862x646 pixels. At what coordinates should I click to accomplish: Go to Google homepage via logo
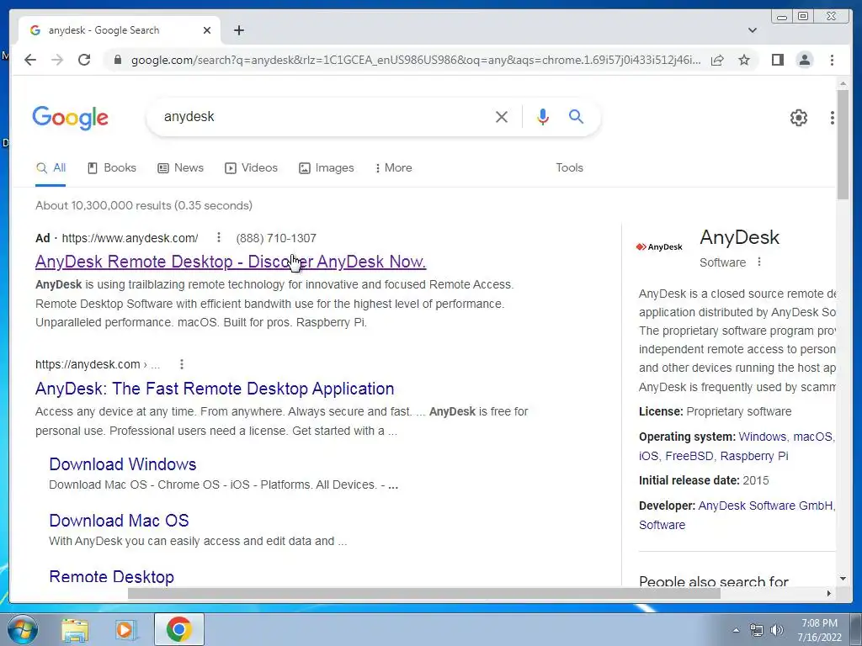click(x=71, y=118)
